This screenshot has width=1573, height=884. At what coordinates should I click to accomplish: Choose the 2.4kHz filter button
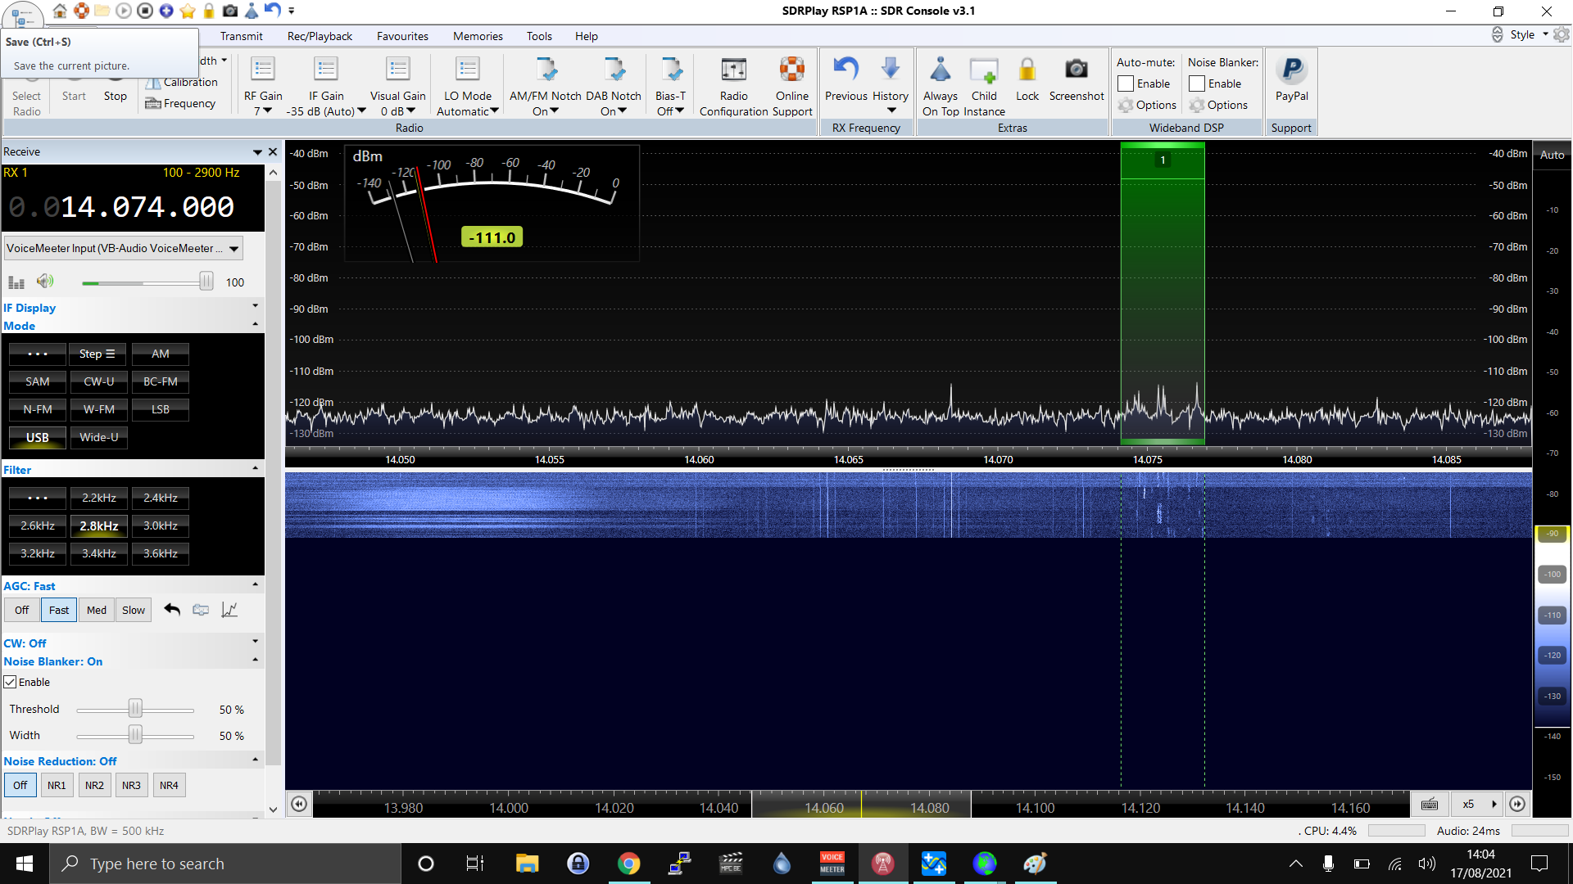pyautogui.click(x=161, y=498)
